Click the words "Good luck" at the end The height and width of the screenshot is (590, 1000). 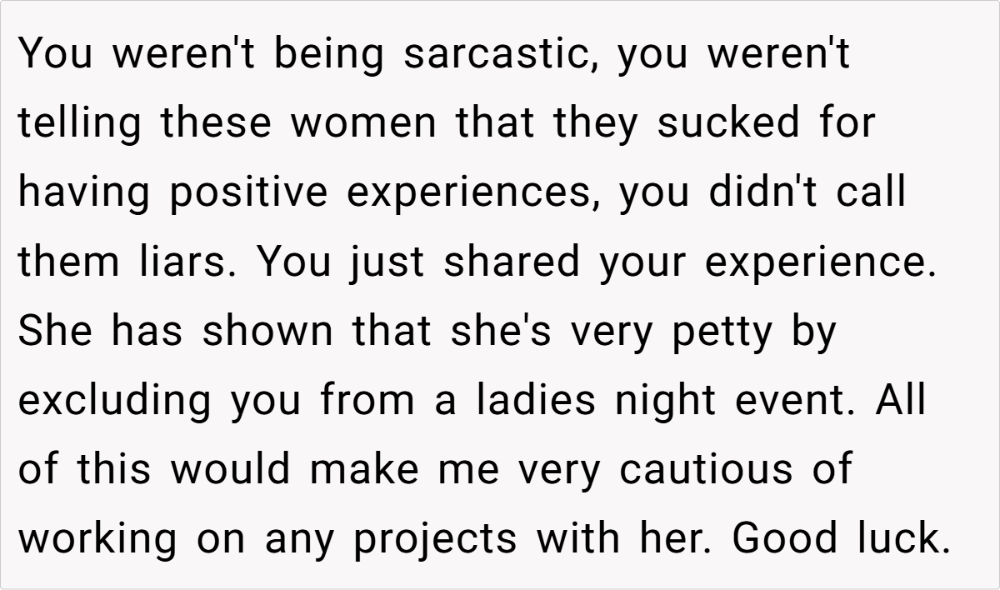tap(841, 539)
